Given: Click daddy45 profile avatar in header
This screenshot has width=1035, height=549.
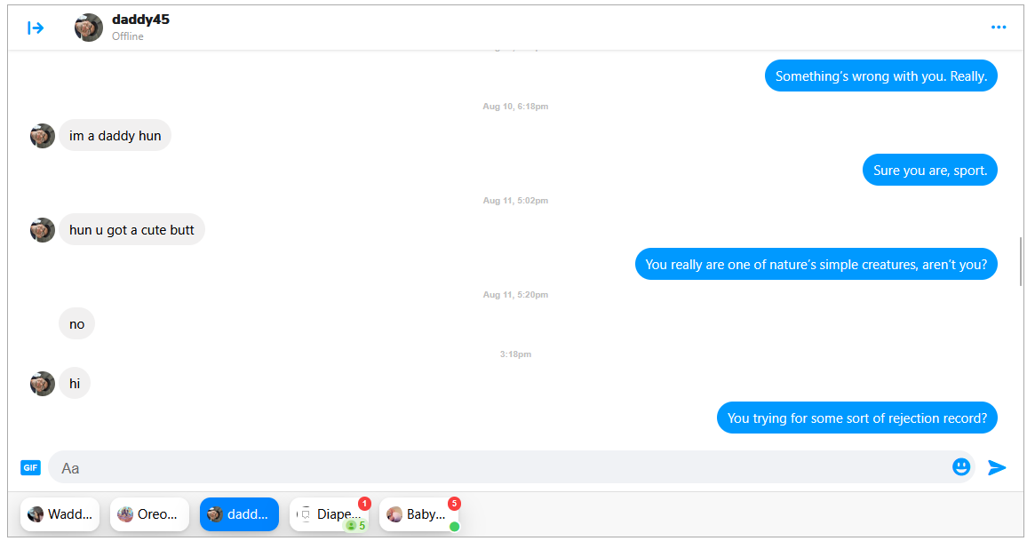Looking at the screenshot, I should (x=89, y=28).
